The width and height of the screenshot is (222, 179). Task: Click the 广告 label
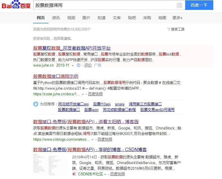[98, 65]
